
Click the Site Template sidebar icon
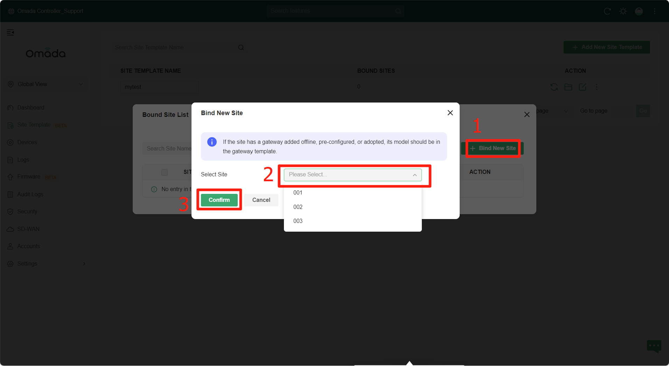coord(11,125)
